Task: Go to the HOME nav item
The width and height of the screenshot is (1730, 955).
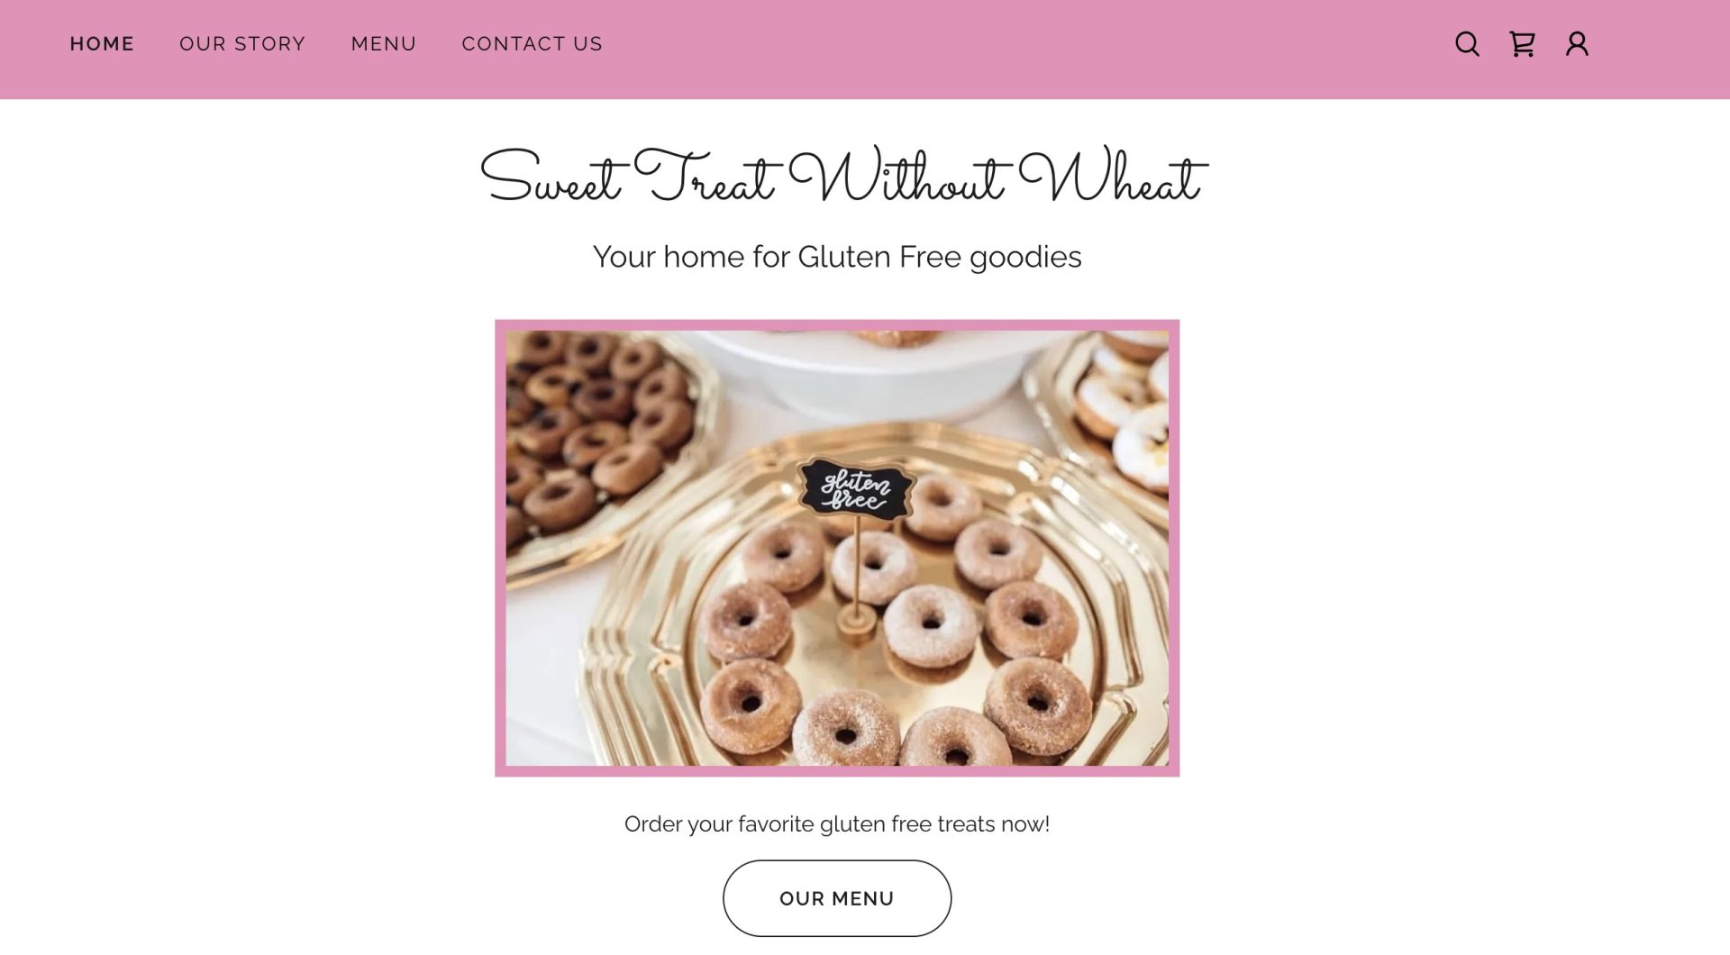Action: click(x=102, y=44)
